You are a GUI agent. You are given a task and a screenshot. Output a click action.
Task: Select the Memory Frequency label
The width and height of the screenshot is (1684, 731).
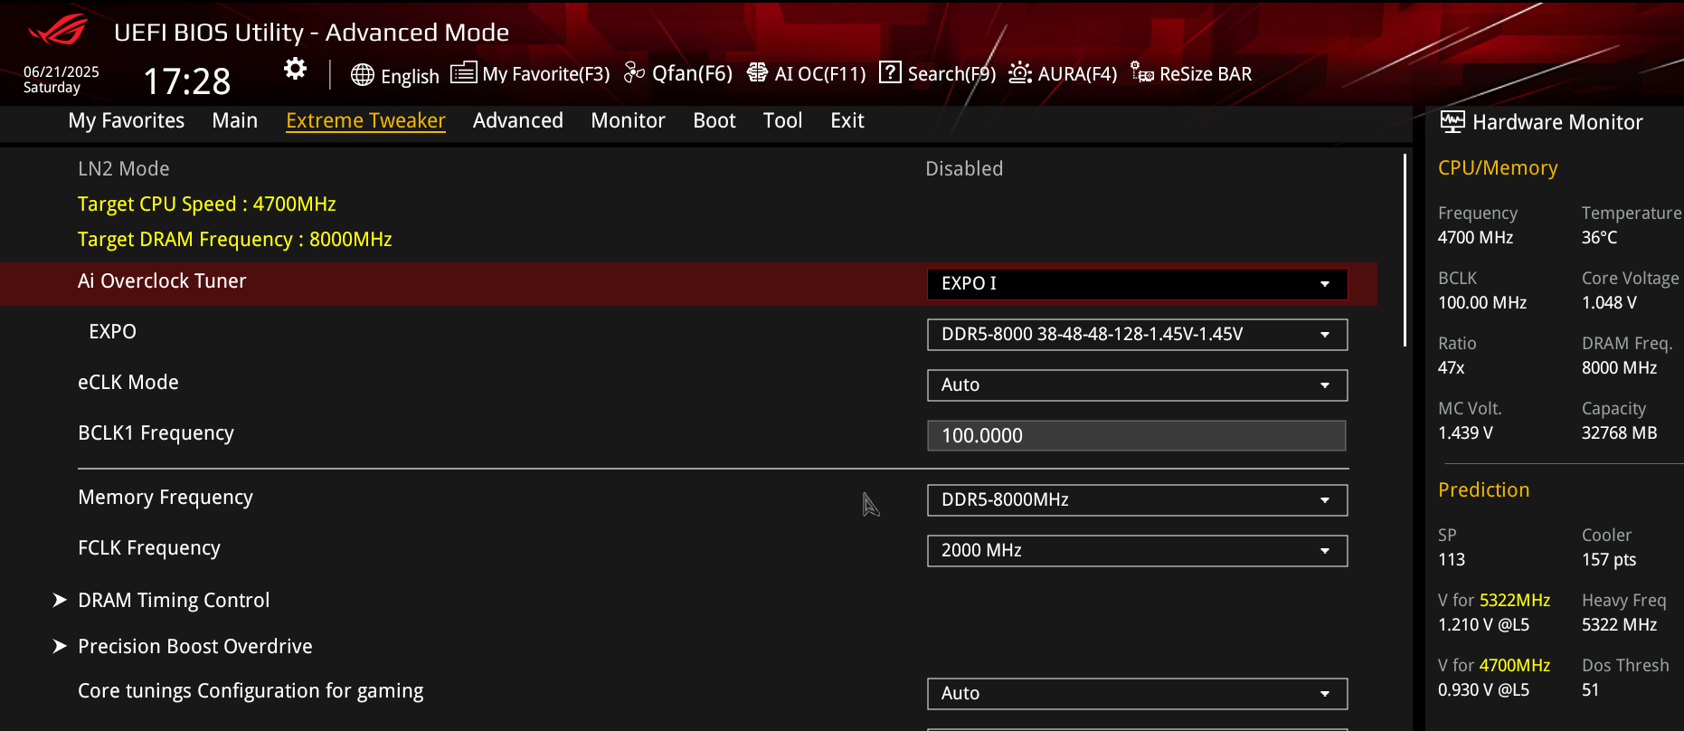[x=166, y=498]
